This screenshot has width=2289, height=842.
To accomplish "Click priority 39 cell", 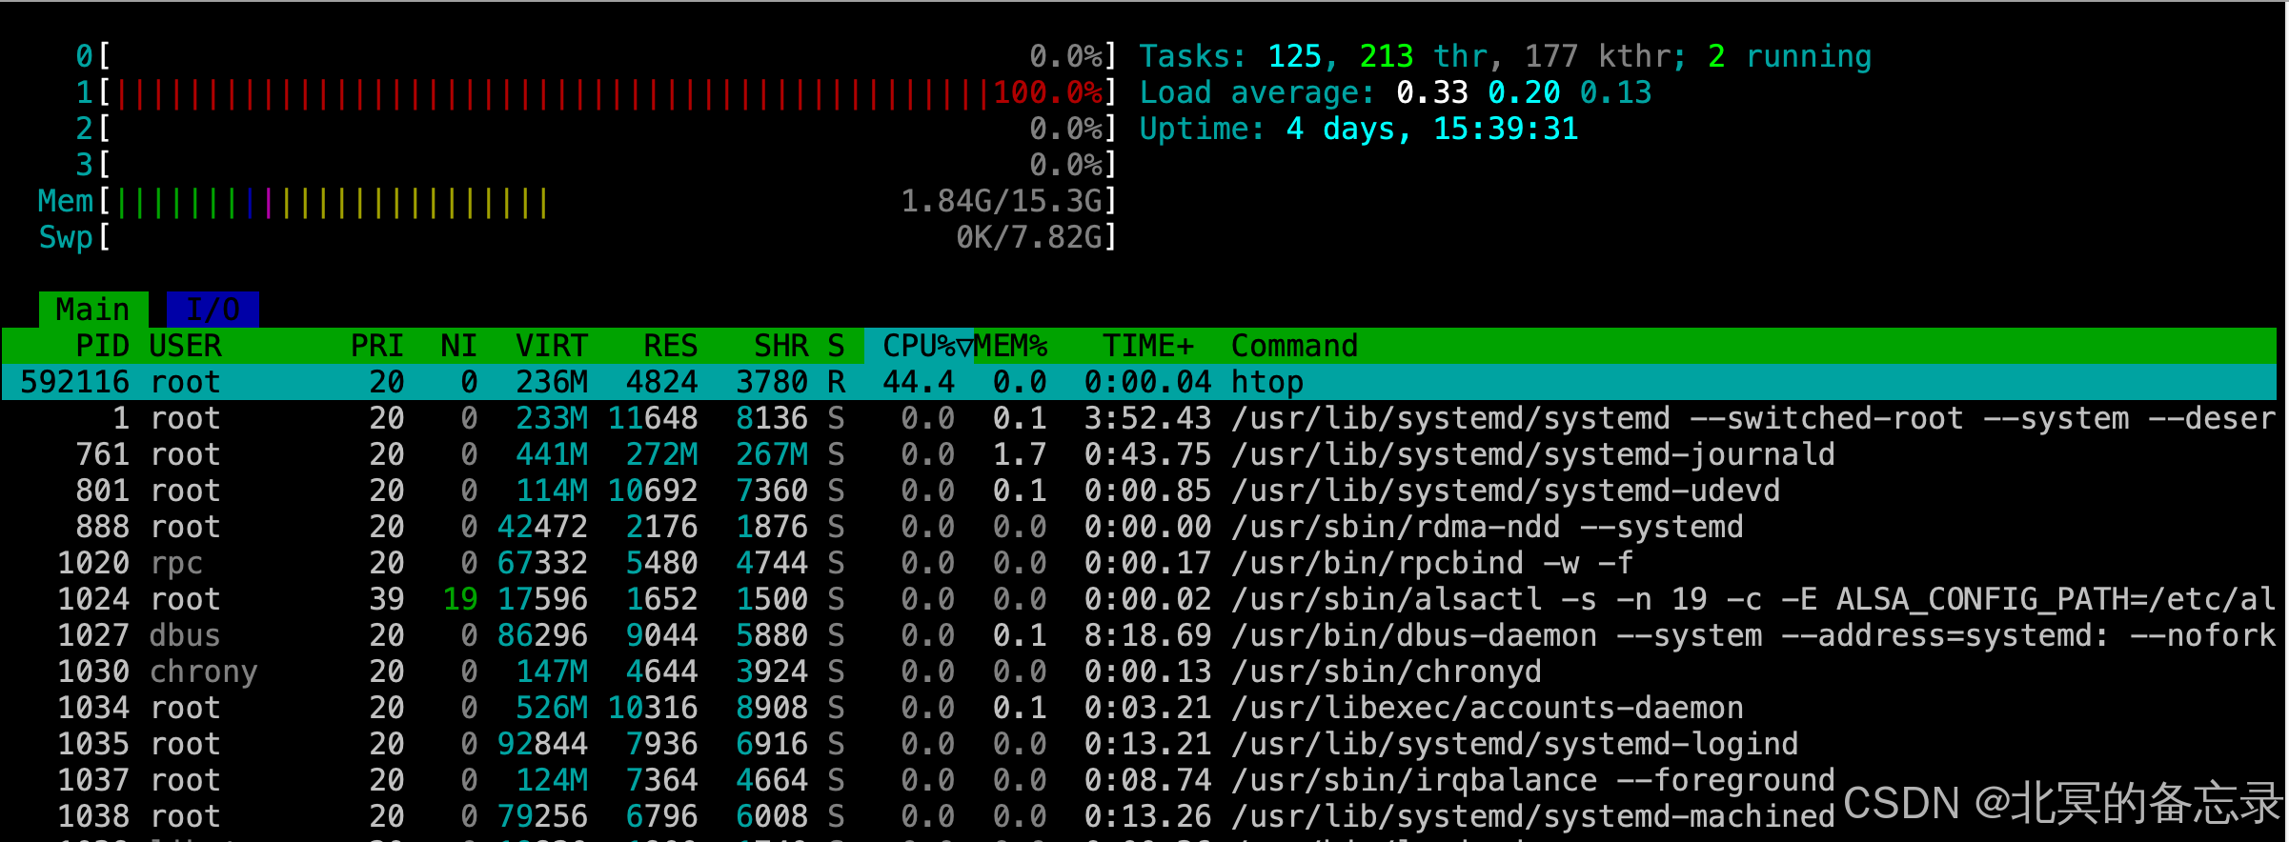I will 386,599.
